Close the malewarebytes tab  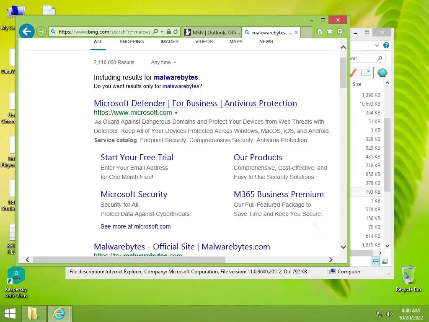(x=296, y=32)
